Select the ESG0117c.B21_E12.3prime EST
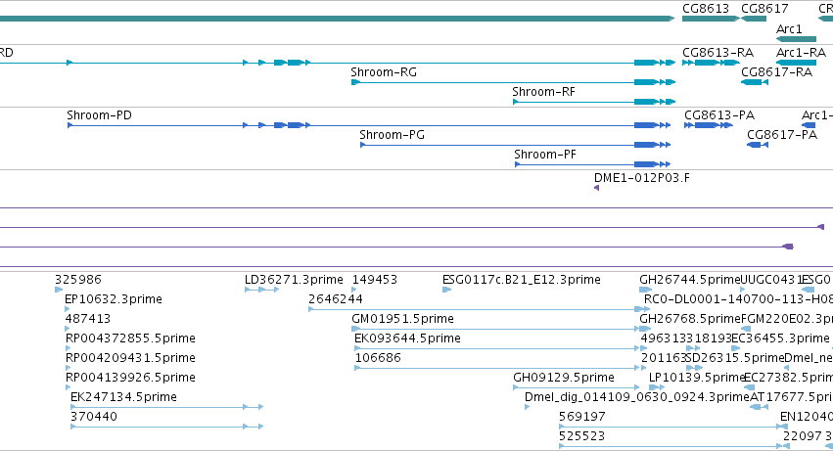 (x=522, y=280)
